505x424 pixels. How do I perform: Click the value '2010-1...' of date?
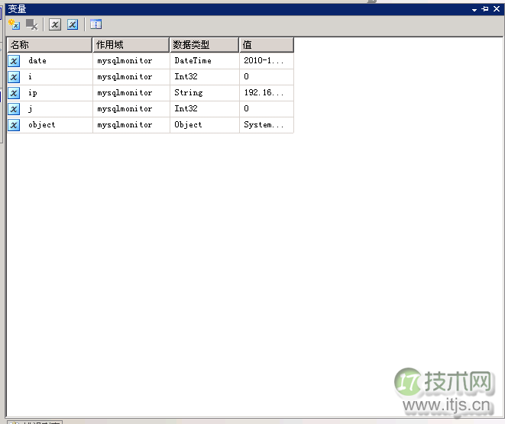pyautogui.click(x=264, y=60)
